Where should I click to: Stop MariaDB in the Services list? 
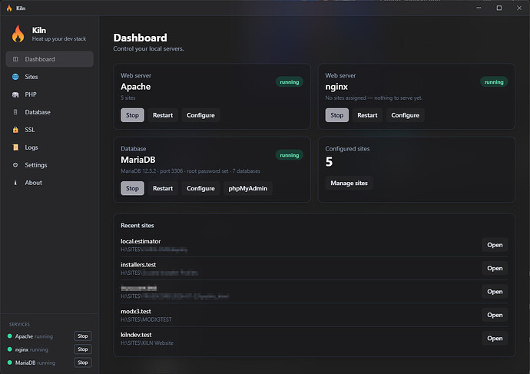83,362
